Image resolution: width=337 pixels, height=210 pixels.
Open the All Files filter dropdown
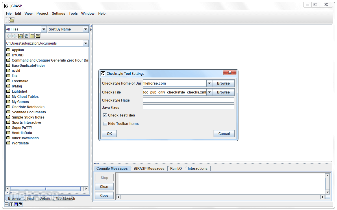point(44,29)
